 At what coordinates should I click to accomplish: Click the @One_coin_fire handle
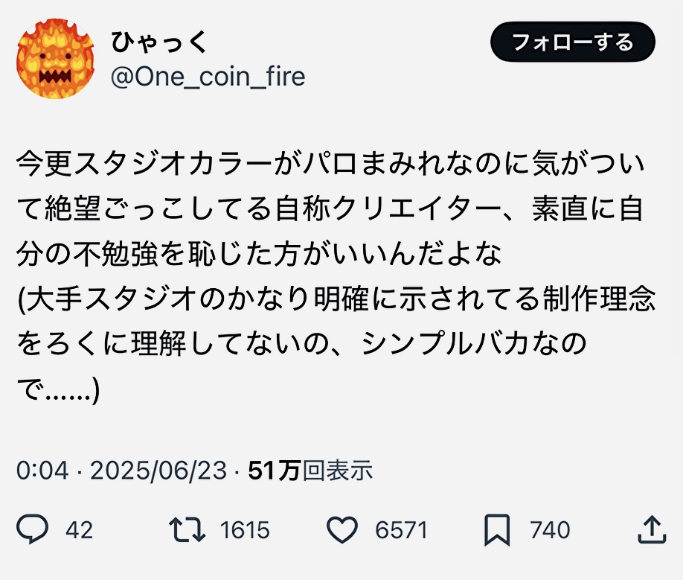point(208,77)
